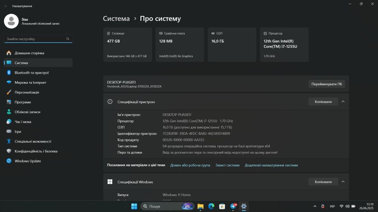The height and width of the screenshot is (212, 378).
Task: Select device ID 7CDE0FBF-39DA-4EDC-BA82-442381D14809
Action: pyautogui.click(x=196, y=134)
